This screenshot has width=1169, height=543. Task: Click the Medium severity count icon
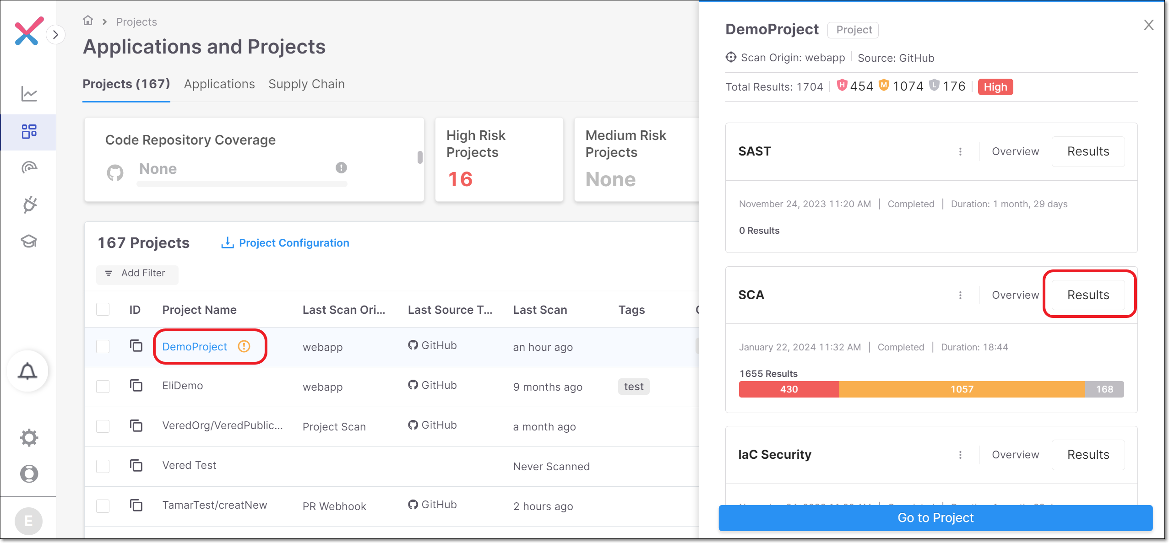(x=884, y=85)
